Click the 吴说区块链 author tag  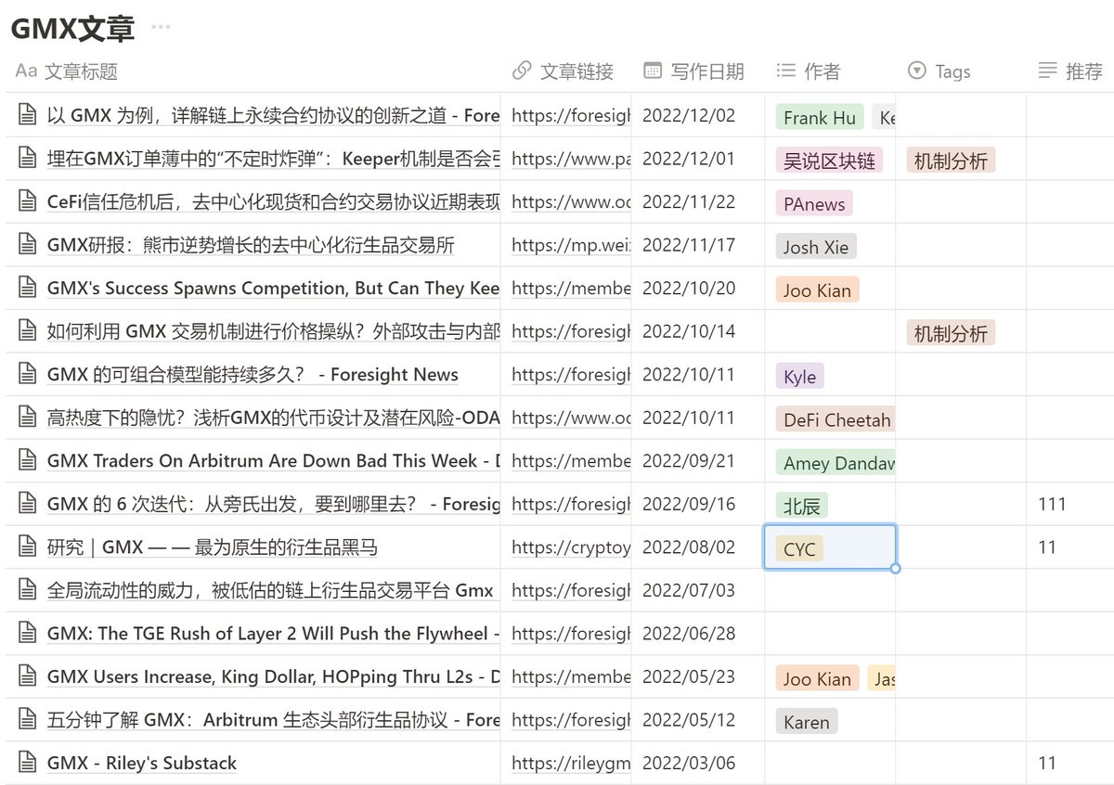(x=829, y=161)
